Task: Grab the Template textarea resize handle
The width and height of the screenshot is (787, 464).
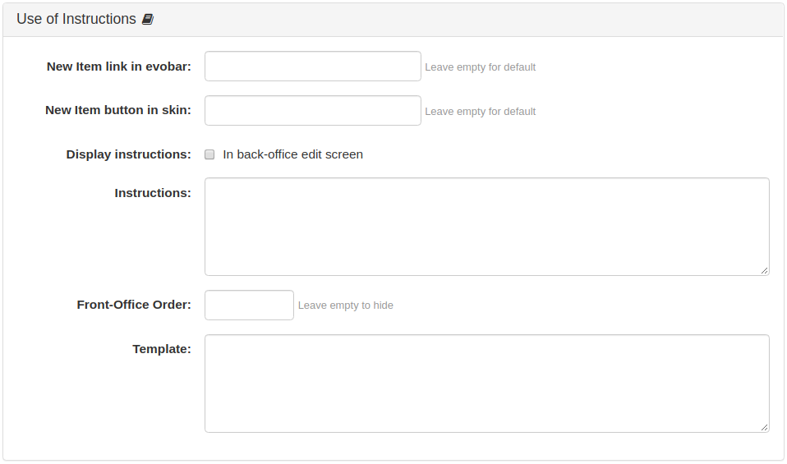Action: point(765,427)
